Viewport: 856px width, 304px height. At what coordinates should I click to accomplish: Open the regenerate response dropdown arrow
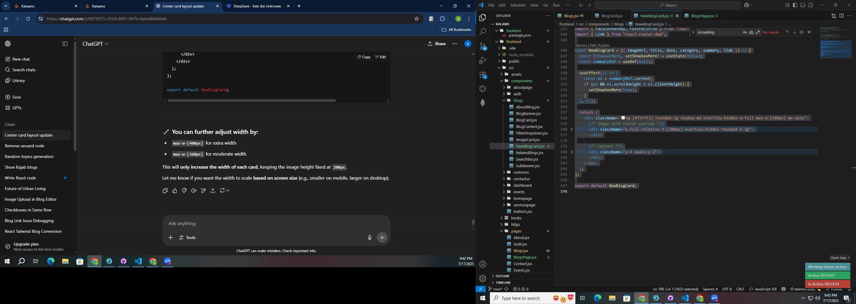coord(228,191)
